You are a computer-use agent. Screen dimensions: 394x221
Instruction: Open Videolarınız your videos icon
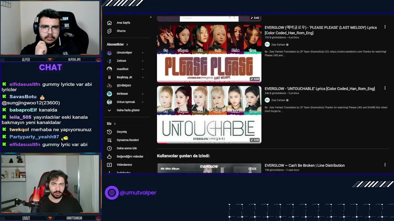coord(109,165)
